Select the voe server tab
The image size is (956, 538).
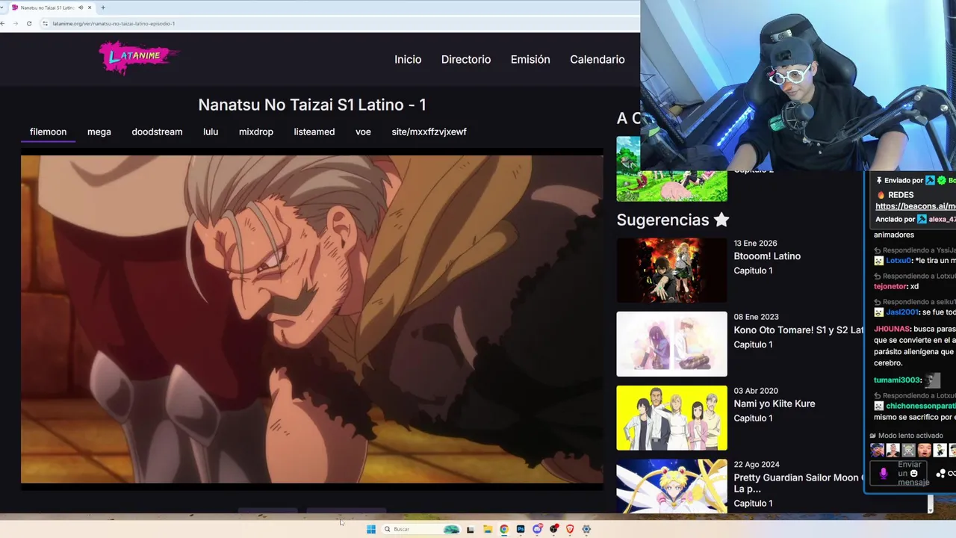tap(363, 132)
